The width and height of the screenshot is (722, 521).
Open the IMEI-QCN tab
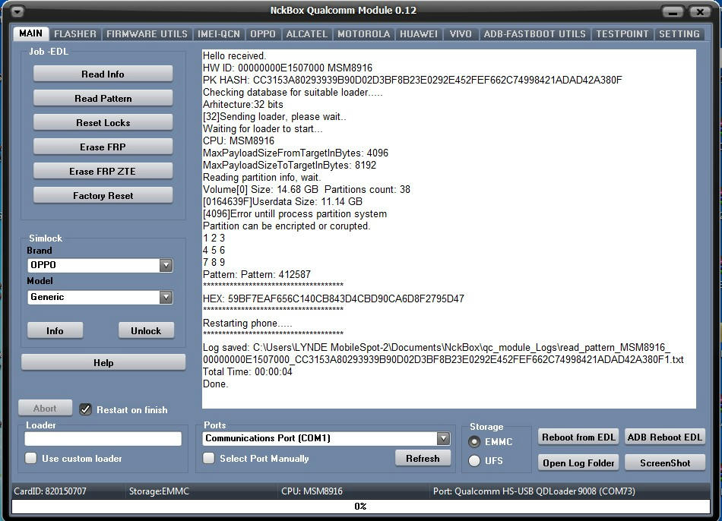point(219,33)
